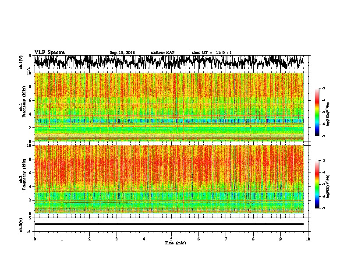Viewport: 347px width, 268px height.
Task: Click the "station=KAP" header label
Action: [x=163, y=53]
